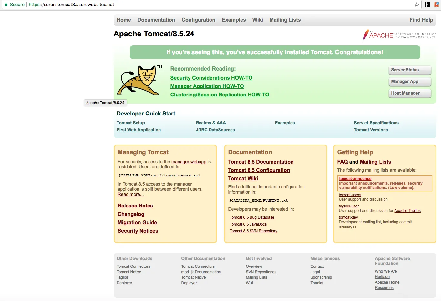This screenshot has width=441, height=301.
Task: Open Contact link under Miscellaneous
Action: click(317, 266)
